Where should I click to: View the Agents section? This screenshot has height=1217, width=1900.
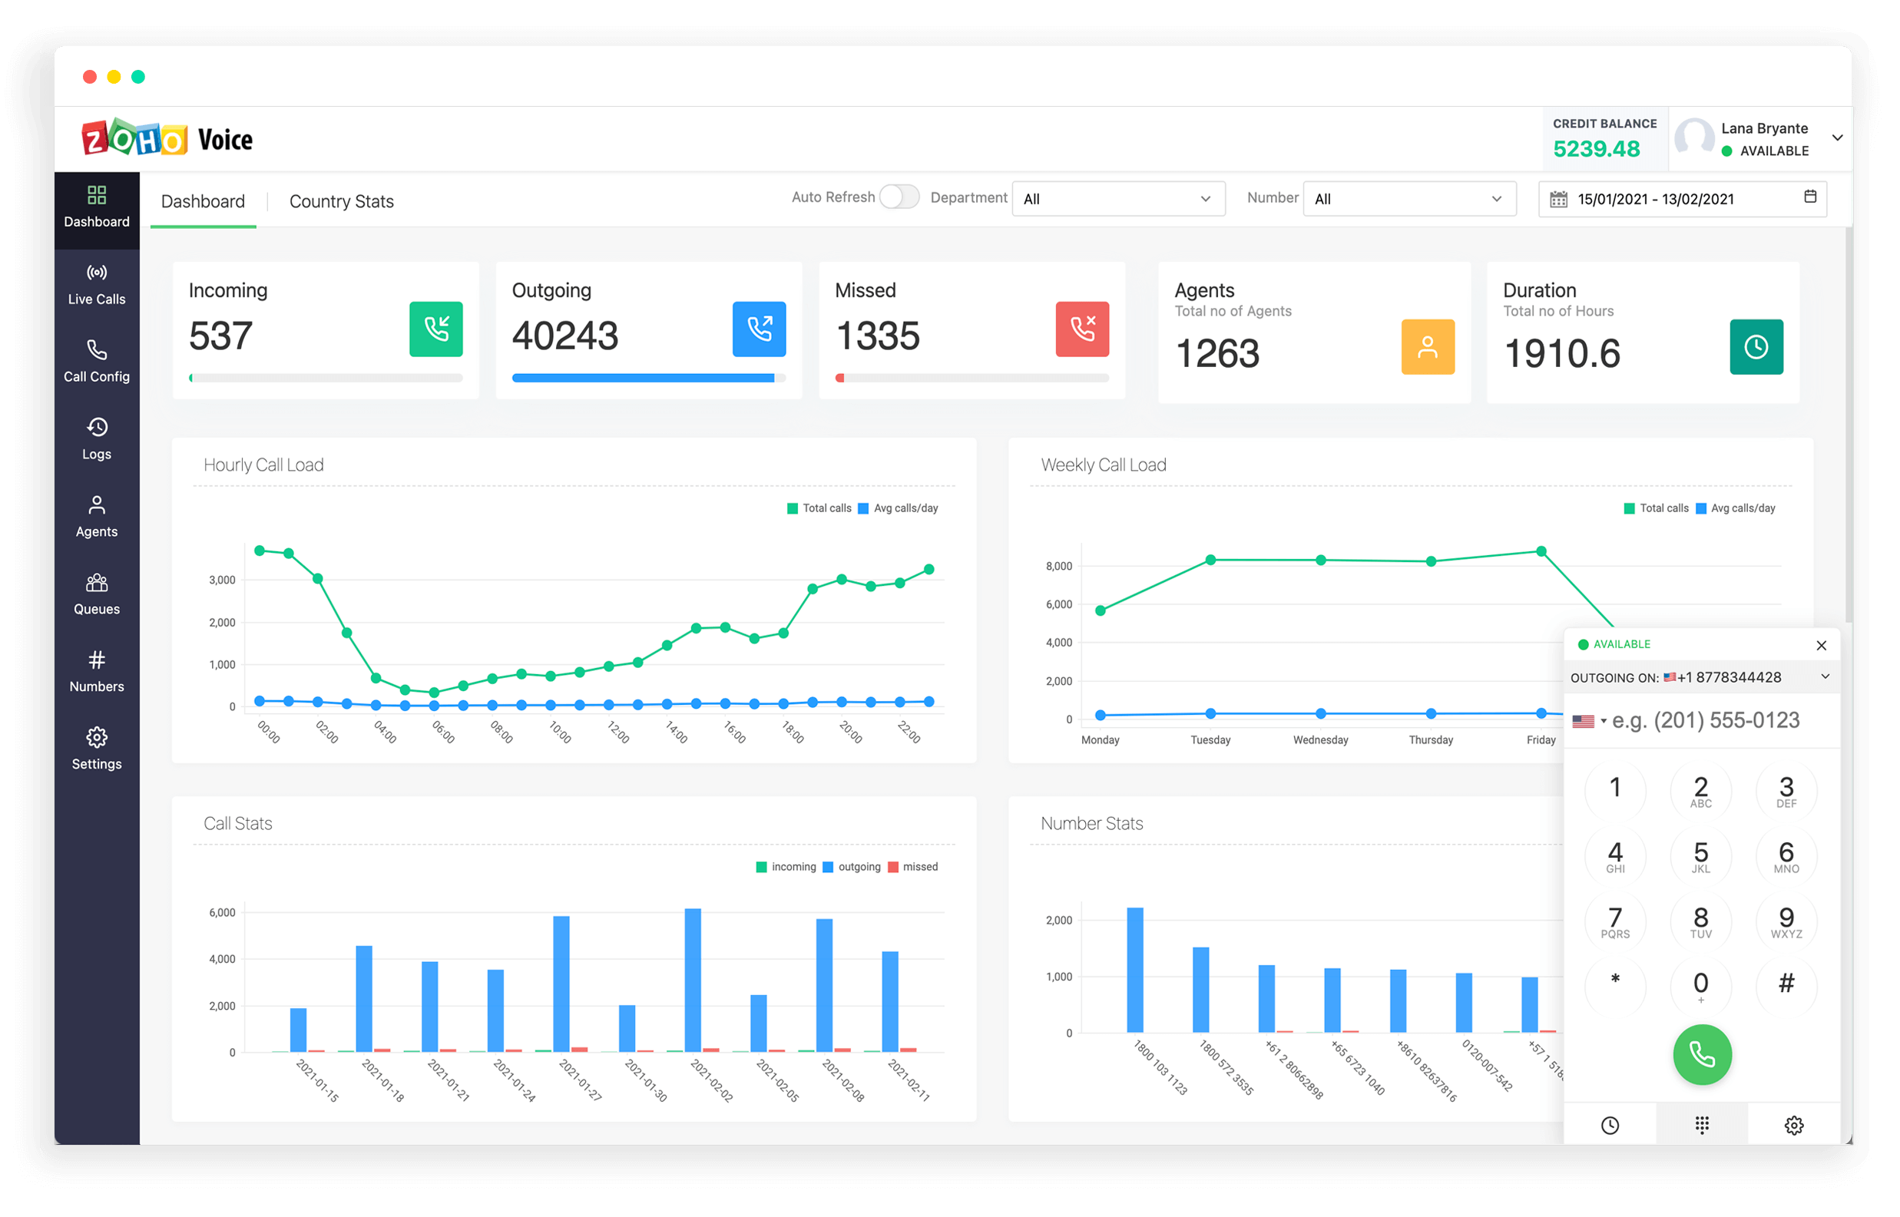(96, 516)
